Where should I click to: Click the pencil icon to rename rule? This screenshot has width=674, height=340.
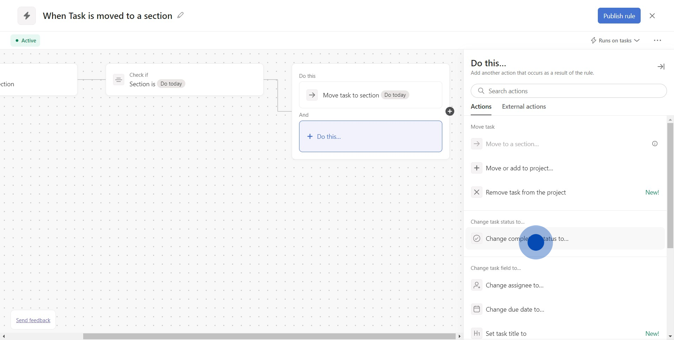180,15
